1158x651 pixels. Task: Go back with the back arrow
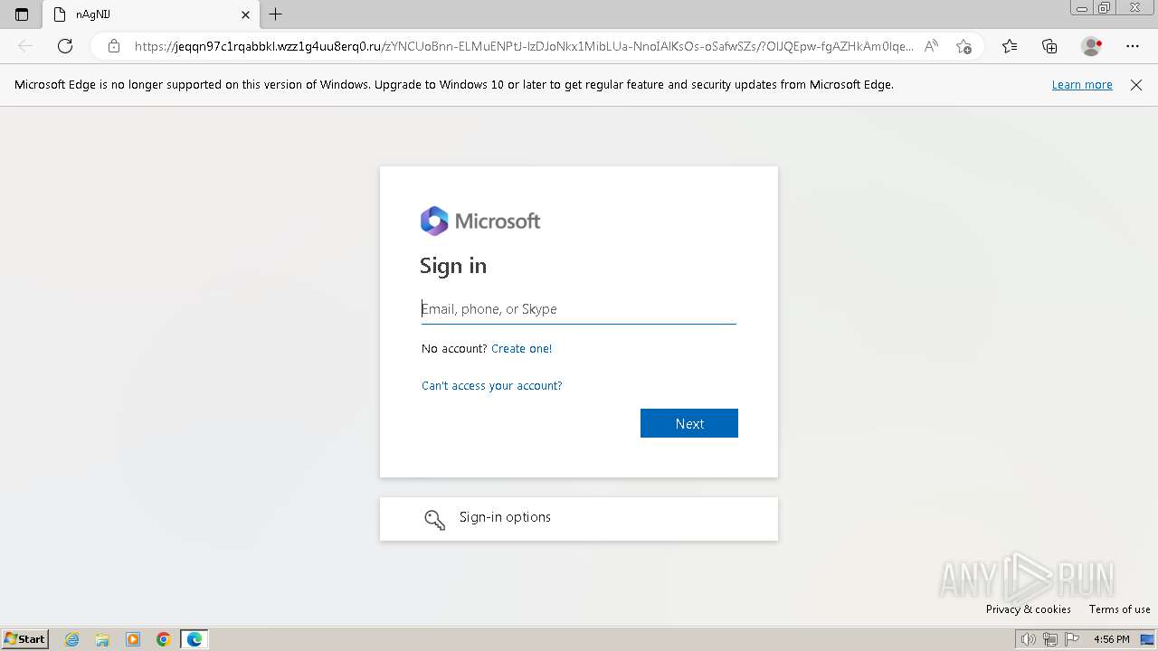pyautogui.click(x=25, y=46)
